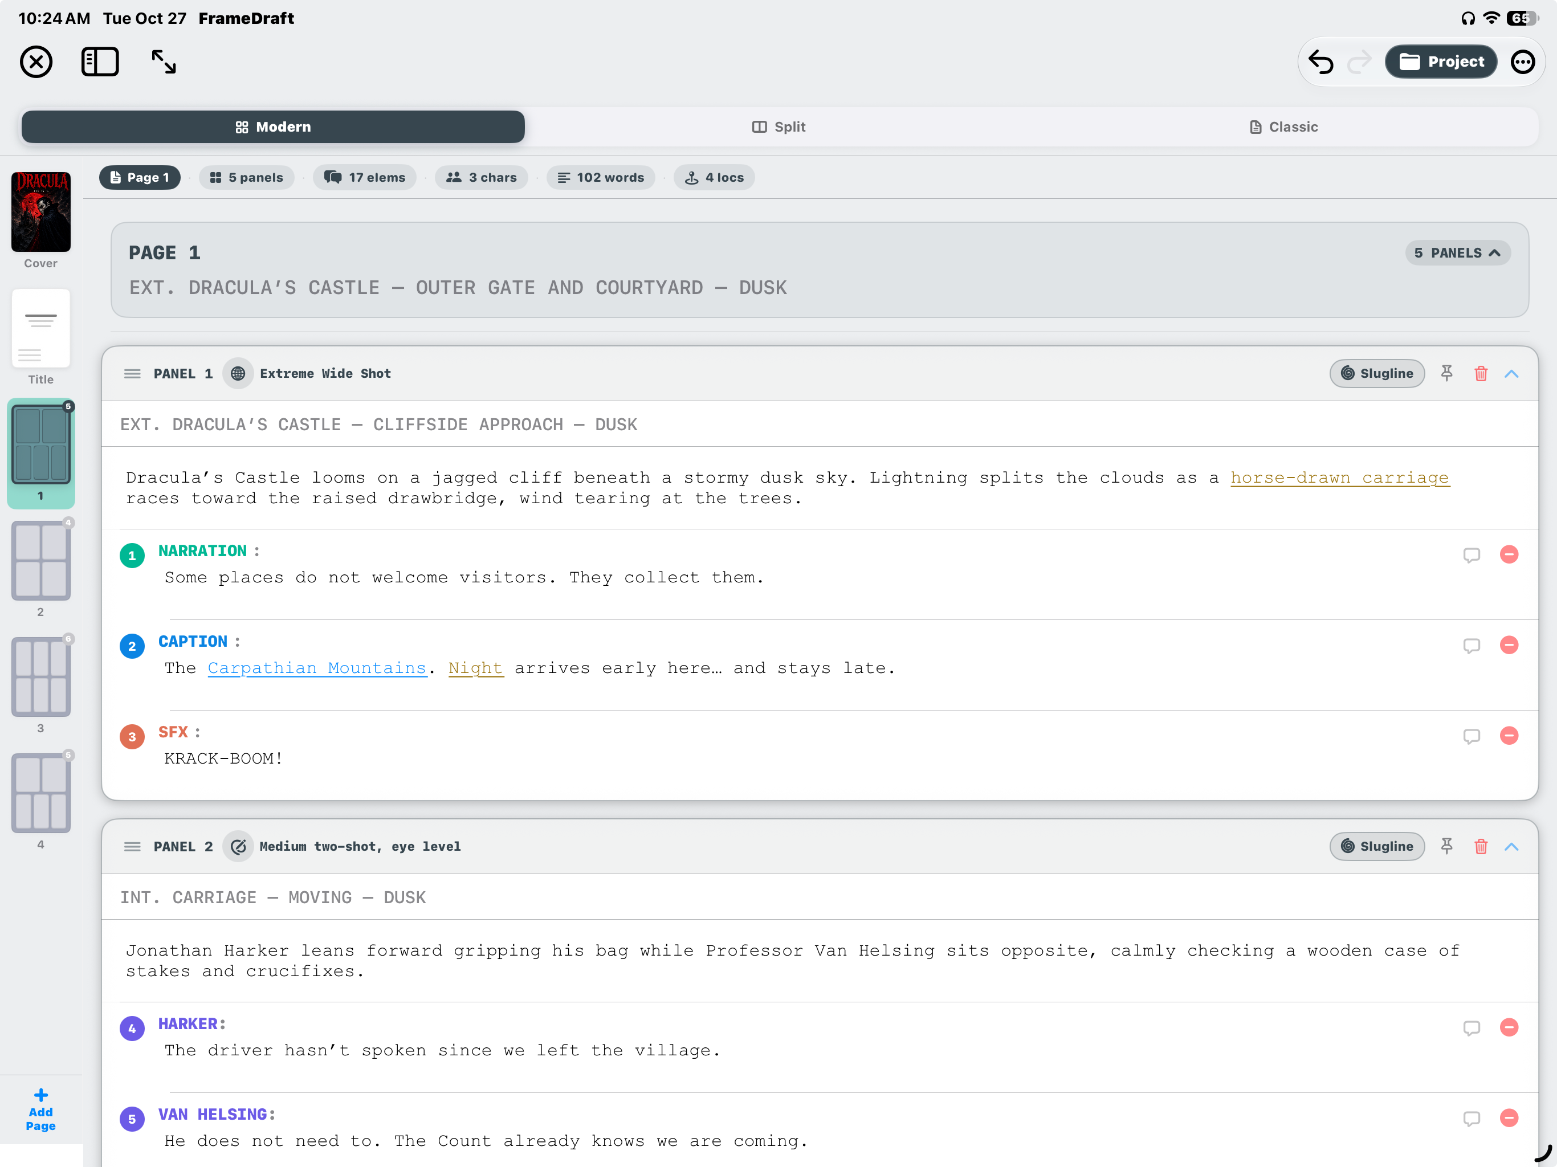This screenshot has height=1167, width=1557.
Task: Delete Panel 2 with trash icon
Action: [x=1481, y=847]
